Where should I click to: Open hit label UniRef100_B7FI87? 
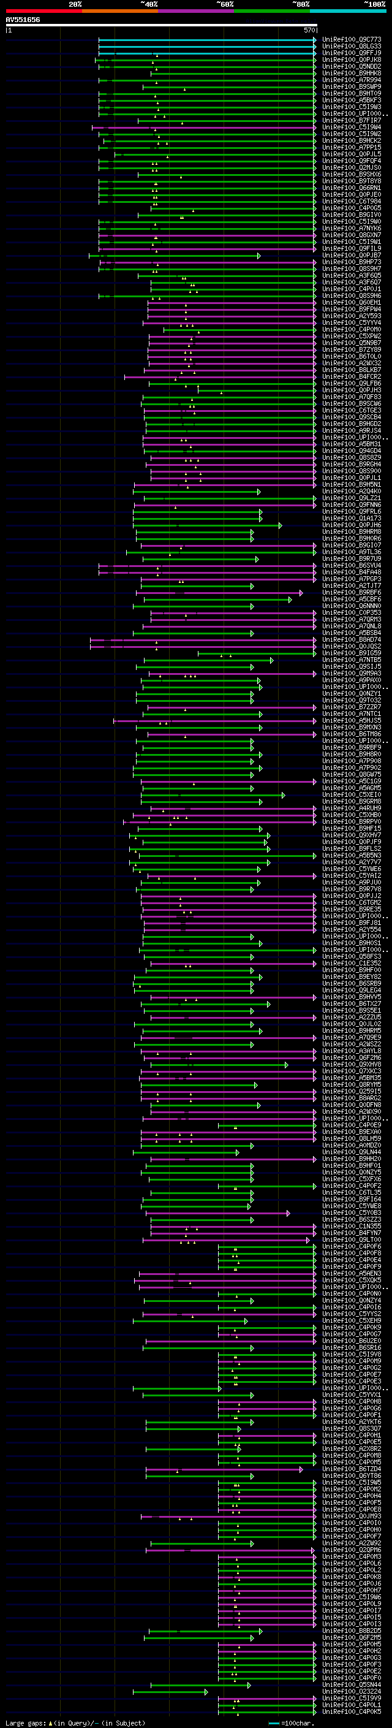tap(352, 121)
